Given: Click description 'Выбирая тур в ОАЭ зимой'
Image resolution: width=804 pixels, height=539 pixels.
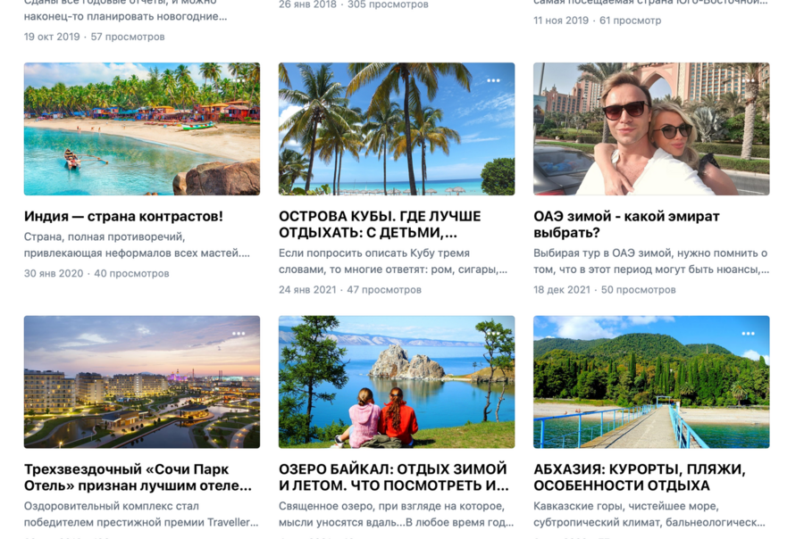Looking at the screenshot, I should [651, 261].
